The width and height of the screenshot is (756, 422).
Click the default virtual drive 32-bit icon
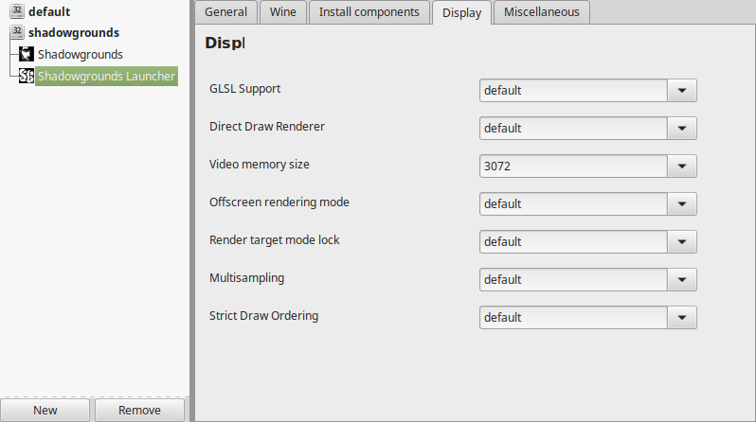coord(17,10)
